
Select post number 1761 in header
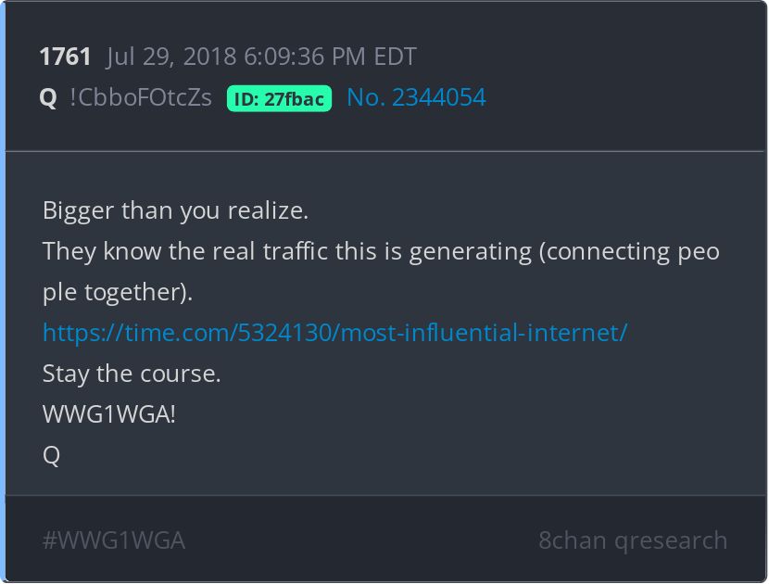(x=65, y=57)
